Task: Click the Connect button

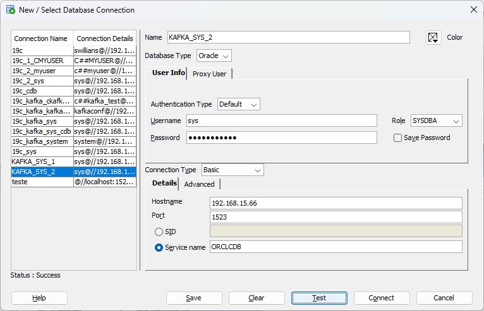Action: pyautogui.click(x=381, y=298)
